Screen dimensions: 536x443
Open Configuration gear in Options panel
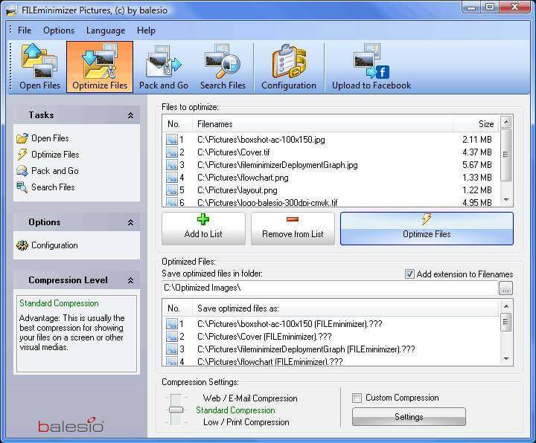22,245
